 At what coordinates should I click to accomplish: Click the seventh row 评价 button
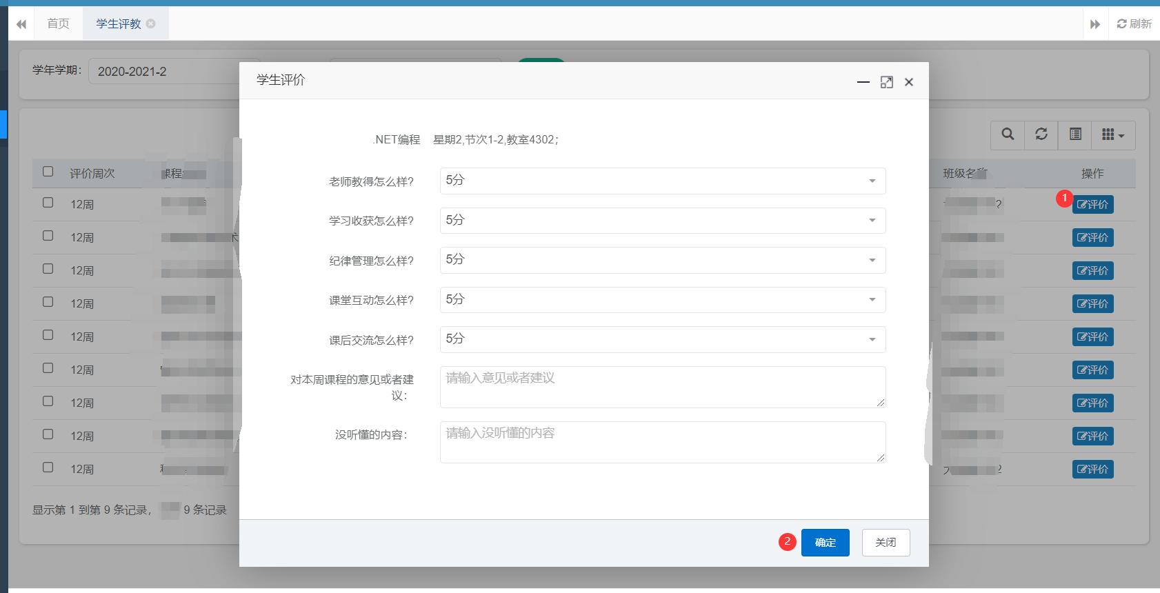(x=1093, y=403)
